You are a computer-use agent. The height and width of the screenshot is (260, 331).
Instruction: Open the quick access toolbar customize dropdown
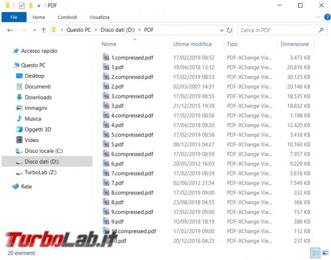39,6
